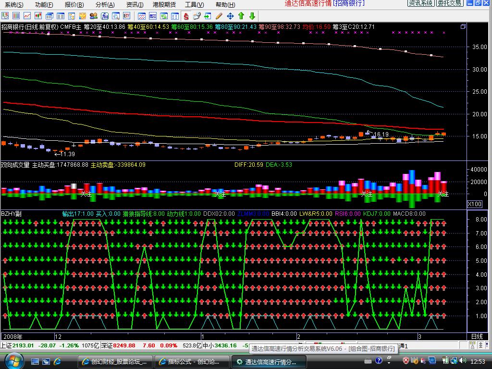The height and width of the screenshot is (369, 492).
Task: Open the 功能(F) menu
Action: (44, 4)
